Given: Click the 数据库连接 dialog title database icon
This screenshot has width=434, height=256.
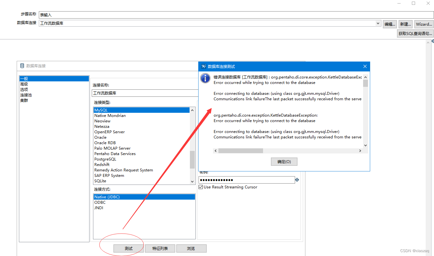Looking at the screenshot, I should coord(22,66).
